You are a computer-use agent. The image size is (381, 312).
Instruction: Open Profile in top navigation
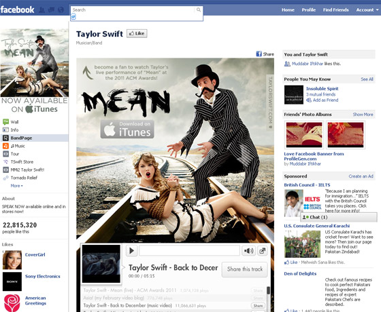309,10
